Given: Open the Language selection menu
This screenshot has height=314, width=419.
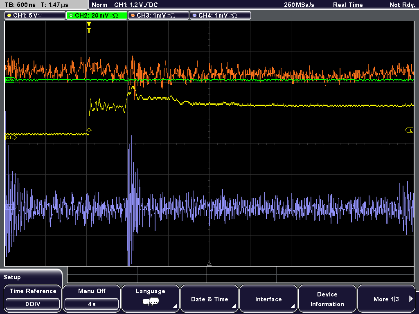Looking at the screenshot, I should click(151, 298).
